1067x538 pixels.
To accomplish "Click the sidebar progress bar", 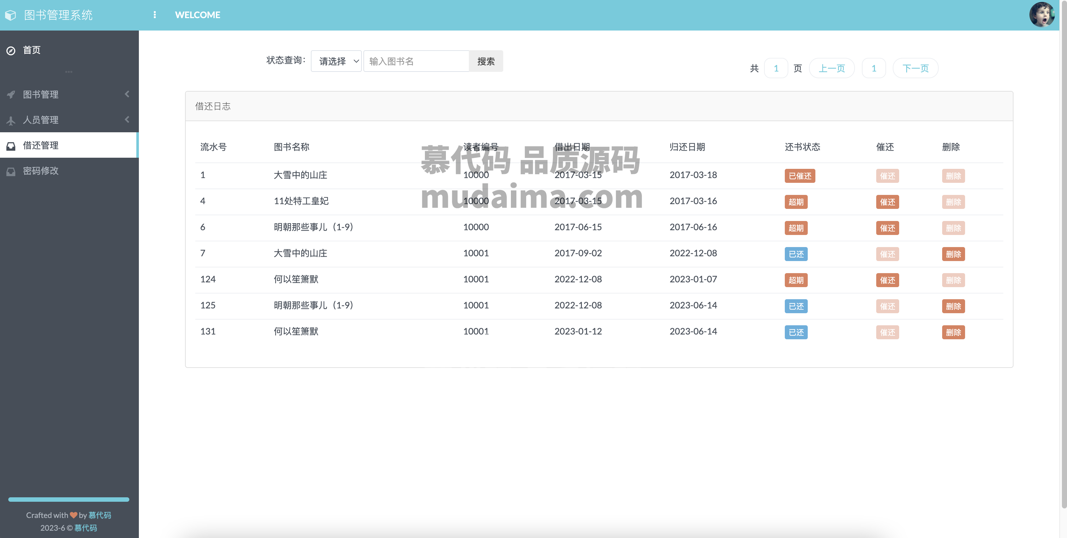I will 69,499.
